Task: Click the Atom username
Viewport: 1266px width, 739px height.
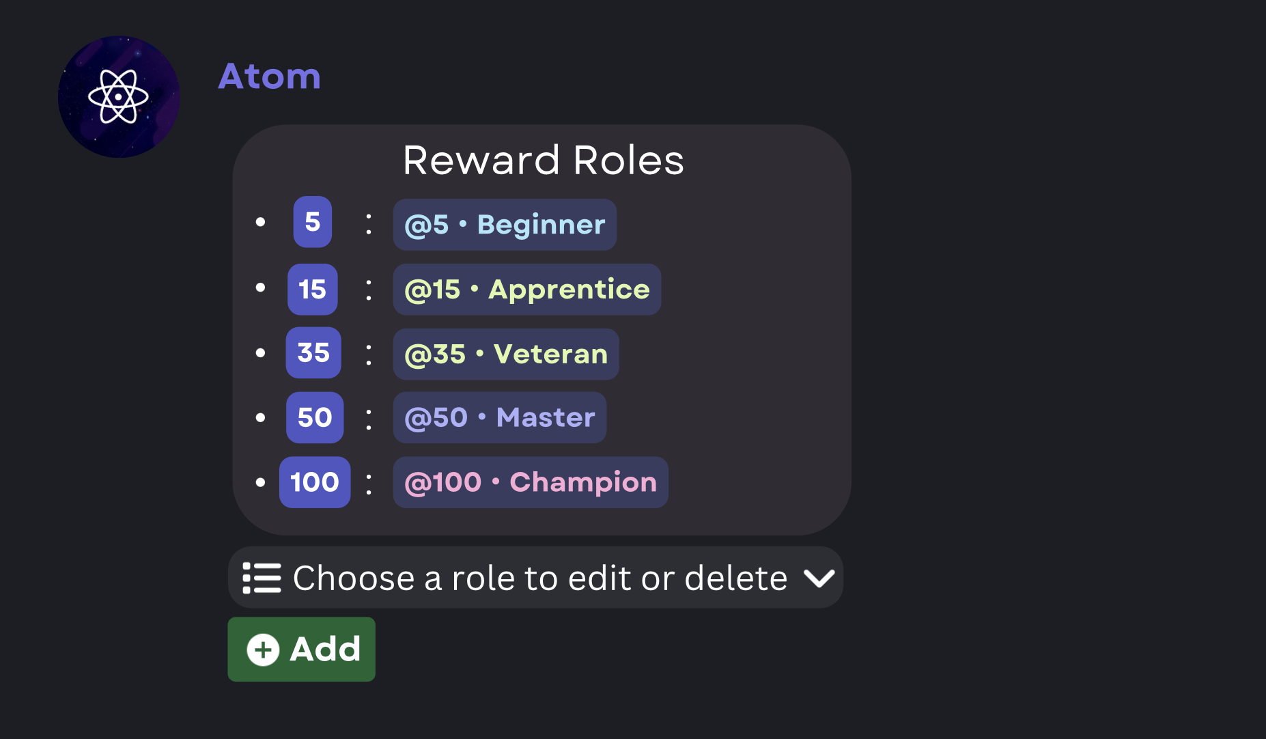Action: coord(270,77)
